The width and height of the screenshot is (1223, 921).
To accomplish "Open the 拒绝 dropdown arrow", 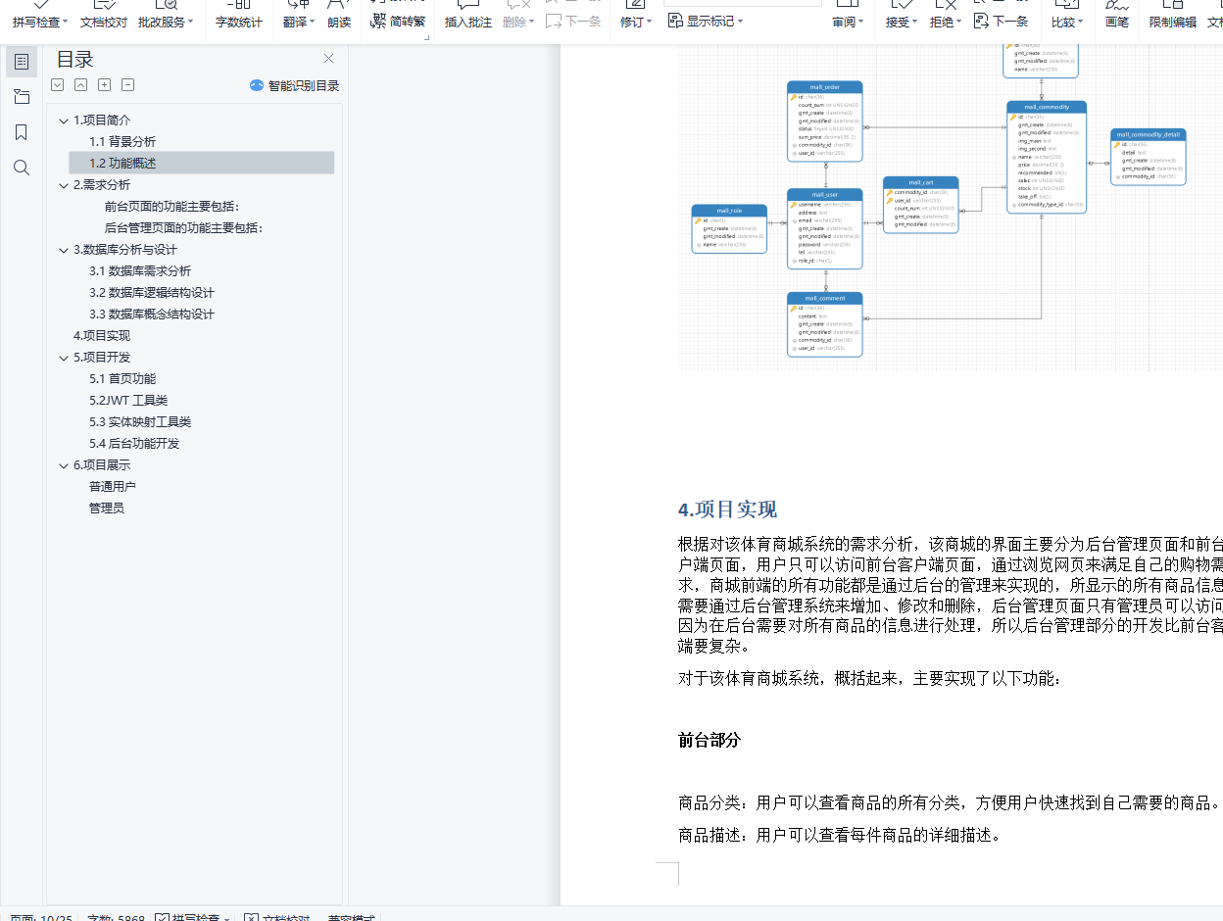I will point(959,22).
